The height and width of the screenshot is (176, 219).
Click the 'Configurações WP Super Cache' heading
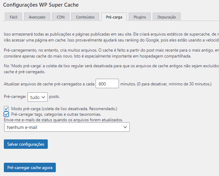pos(41,5)
